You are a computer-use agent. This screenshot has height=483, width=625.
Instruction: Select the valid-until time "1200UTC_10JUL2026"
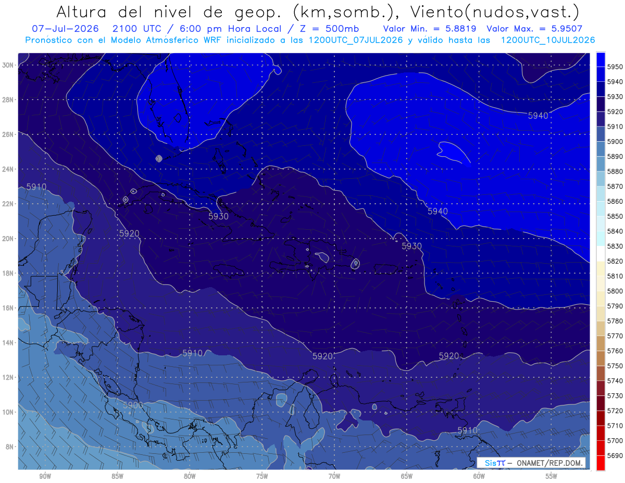pos(548,40)
